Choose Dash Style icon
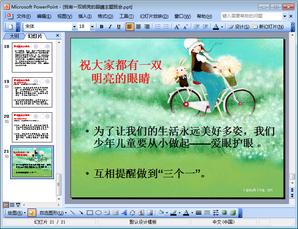Viewport: 298px width, 229px height. point(207,213)
